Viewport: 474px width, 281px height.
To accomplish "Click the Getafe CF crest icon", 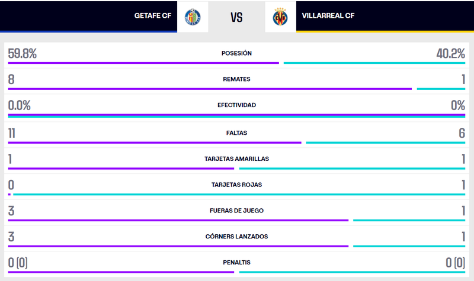I will (192, 17).
